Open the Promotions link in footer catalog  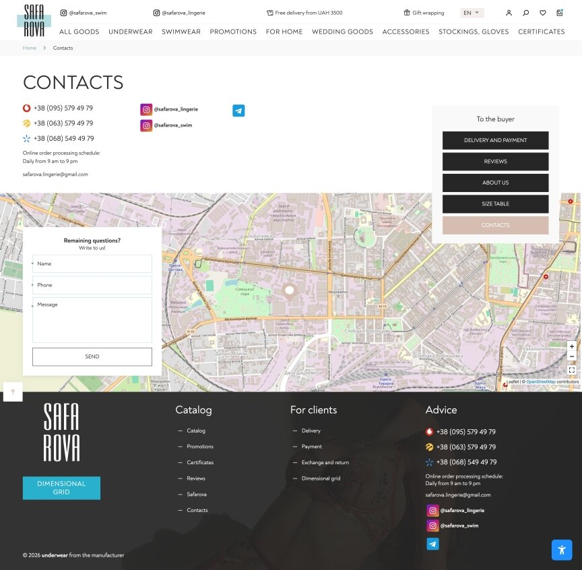tap(200, 447)
